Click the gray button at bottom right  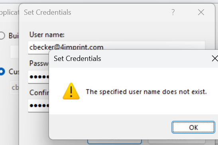coord(177,141)
